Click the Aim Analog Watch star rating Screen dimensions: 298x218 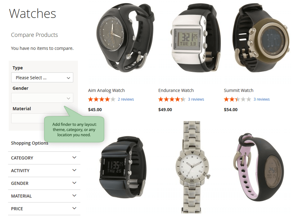(x=102, y=99)
